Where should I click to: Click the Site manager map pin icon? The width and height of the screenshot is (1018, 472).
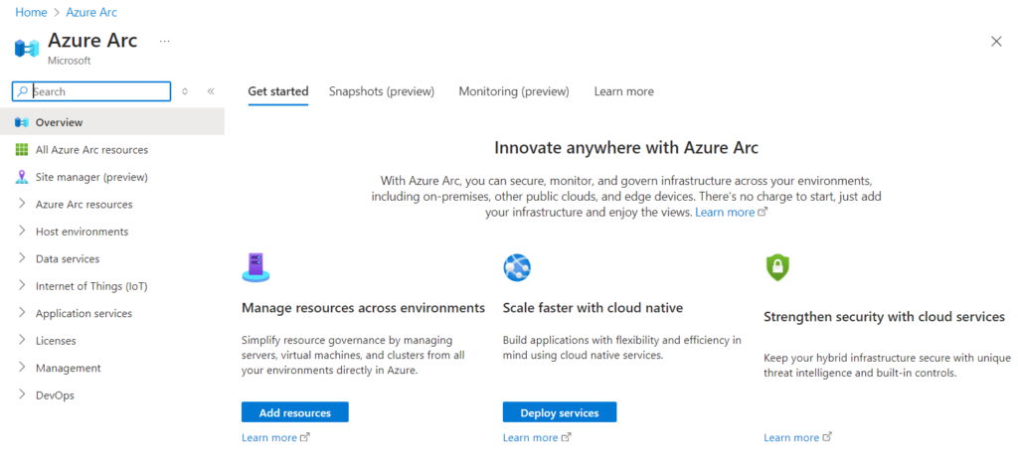22,177
